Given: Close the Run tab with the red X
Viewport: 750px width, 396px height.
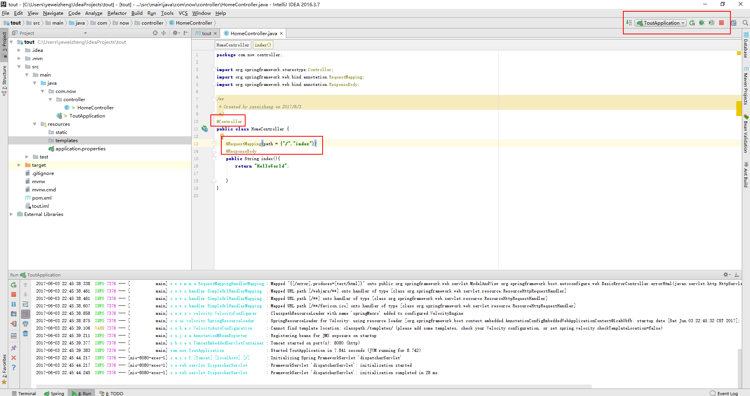Looking at the screenshot, I should click(x=14, y=358).
